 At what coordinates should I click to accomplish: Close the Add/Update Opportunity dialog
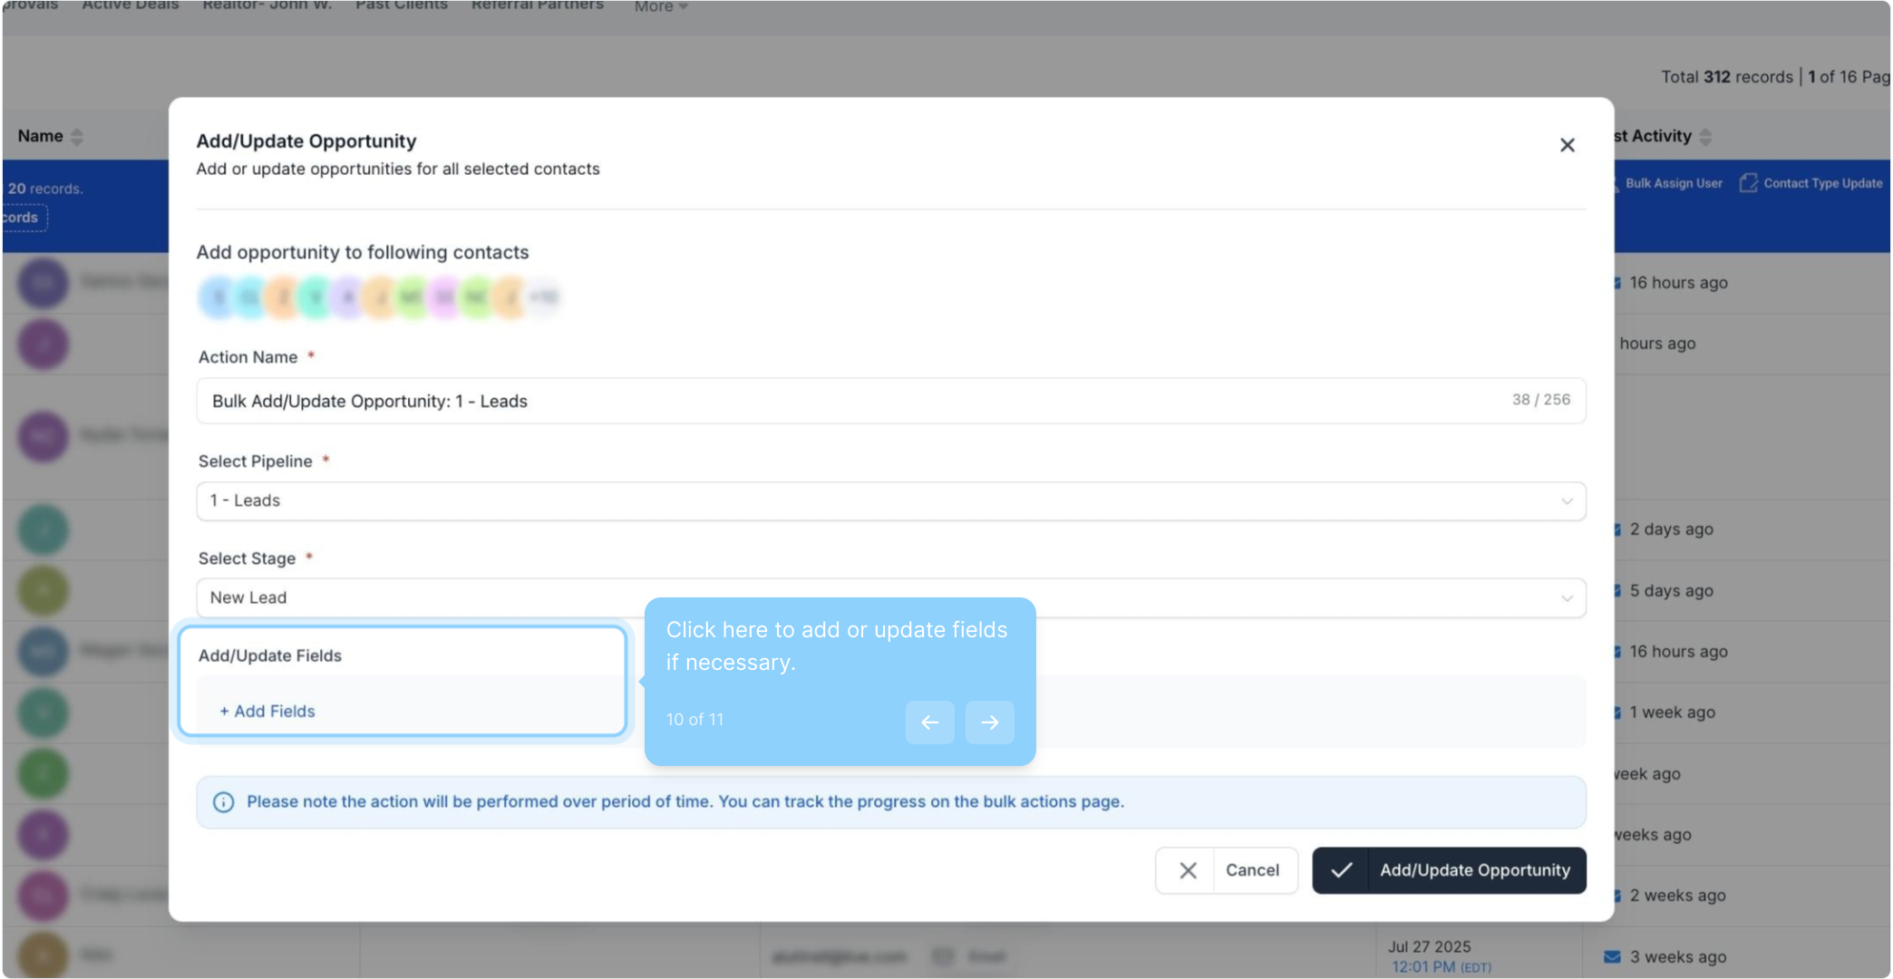(1567, 145)
